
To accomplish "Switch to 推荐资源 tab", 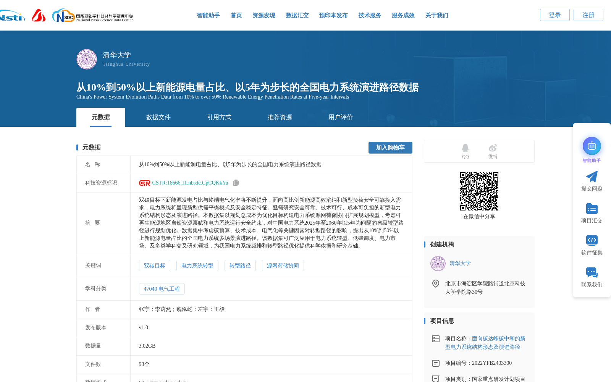I will coord(280,117).
